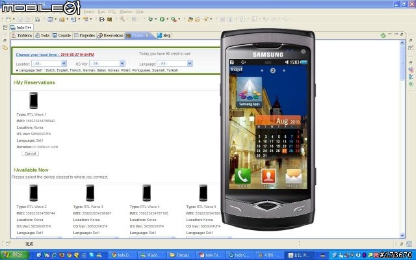
Task: Run the project with green play icon
Action: click(162, 19)
